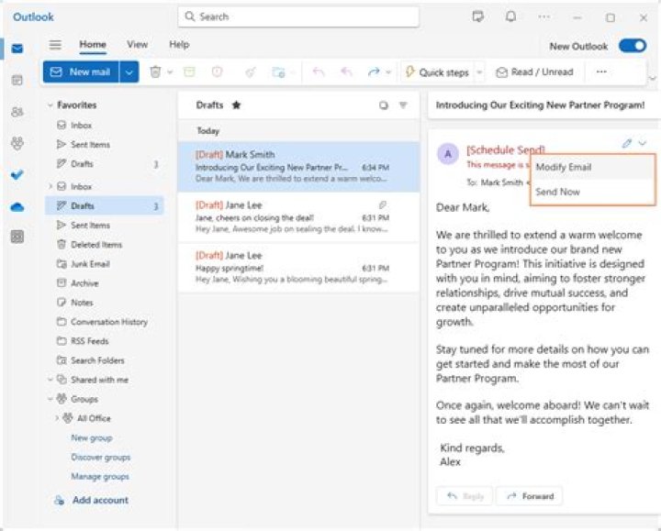Switch to the Help tab
This screenshot has height=531, width=661.
(x=179, y=45)
